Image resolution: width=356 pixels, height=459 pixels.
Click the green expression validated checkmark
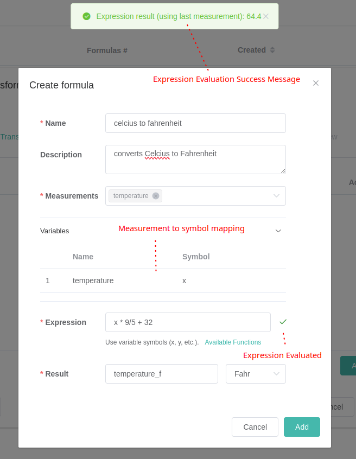click(x=283, y=322)
